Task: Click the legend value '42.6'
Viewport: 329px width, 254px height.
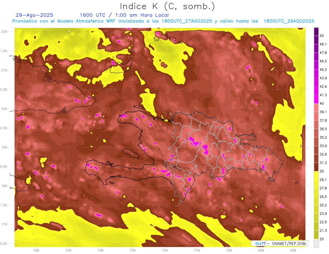Action: click(323, 87)
